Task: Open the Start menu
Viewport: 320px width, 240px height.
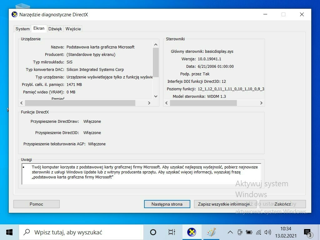Action: [9, 232]
